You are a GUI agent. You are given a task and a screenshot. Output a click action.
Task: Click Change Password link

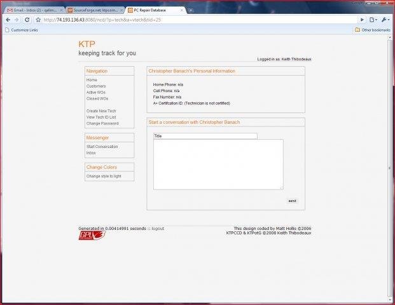tap(102, 123)
